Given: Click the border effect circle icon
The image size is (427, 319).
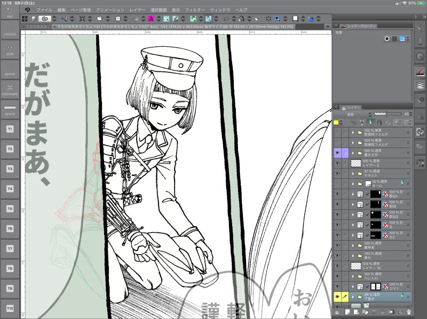Looking at the screenshot, I should pos(386,39).
